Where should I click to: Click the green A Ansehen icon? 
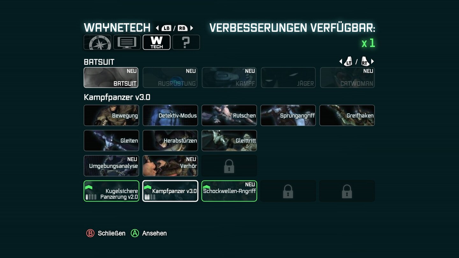coord(135,233)
